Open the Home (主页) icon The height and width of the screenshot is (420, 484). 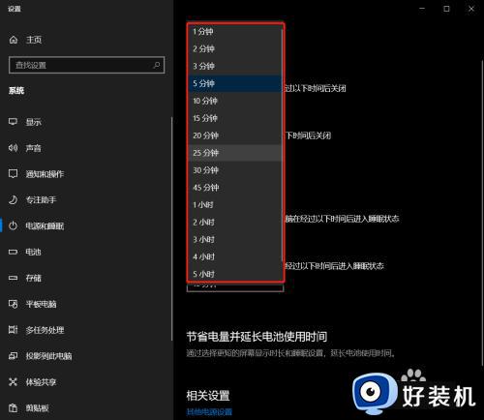point(14,40)
